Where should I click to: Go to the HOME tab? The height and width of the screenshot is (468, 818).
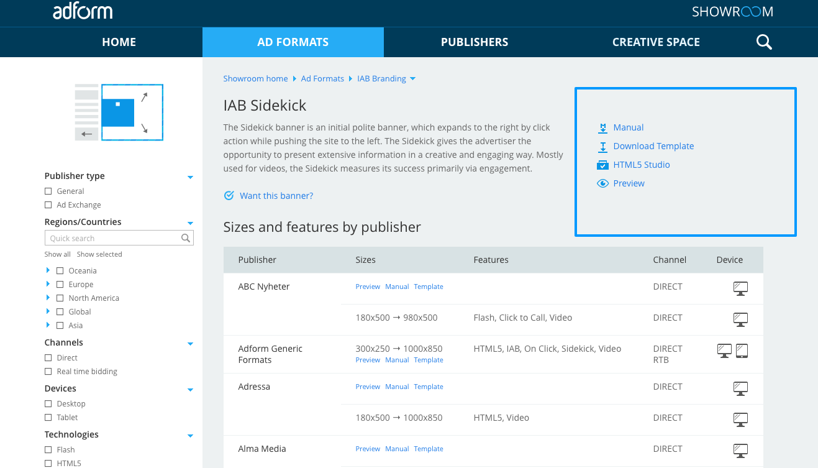click(x=119, y=42)
